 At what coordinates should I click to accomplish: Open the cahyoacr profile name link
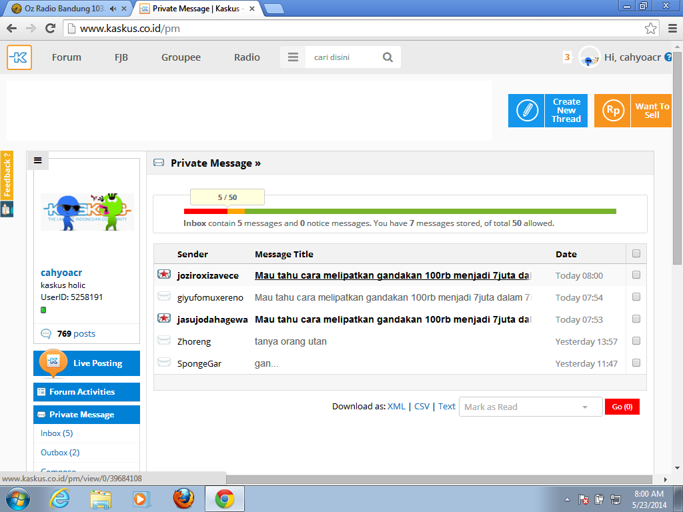61,273
